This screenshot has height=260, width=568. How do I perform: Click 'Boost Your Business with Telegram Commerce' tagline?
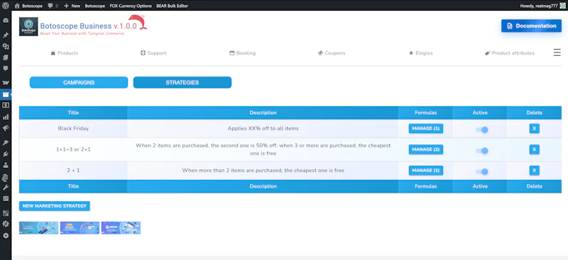pyautogui.click(x=82, y=33)
